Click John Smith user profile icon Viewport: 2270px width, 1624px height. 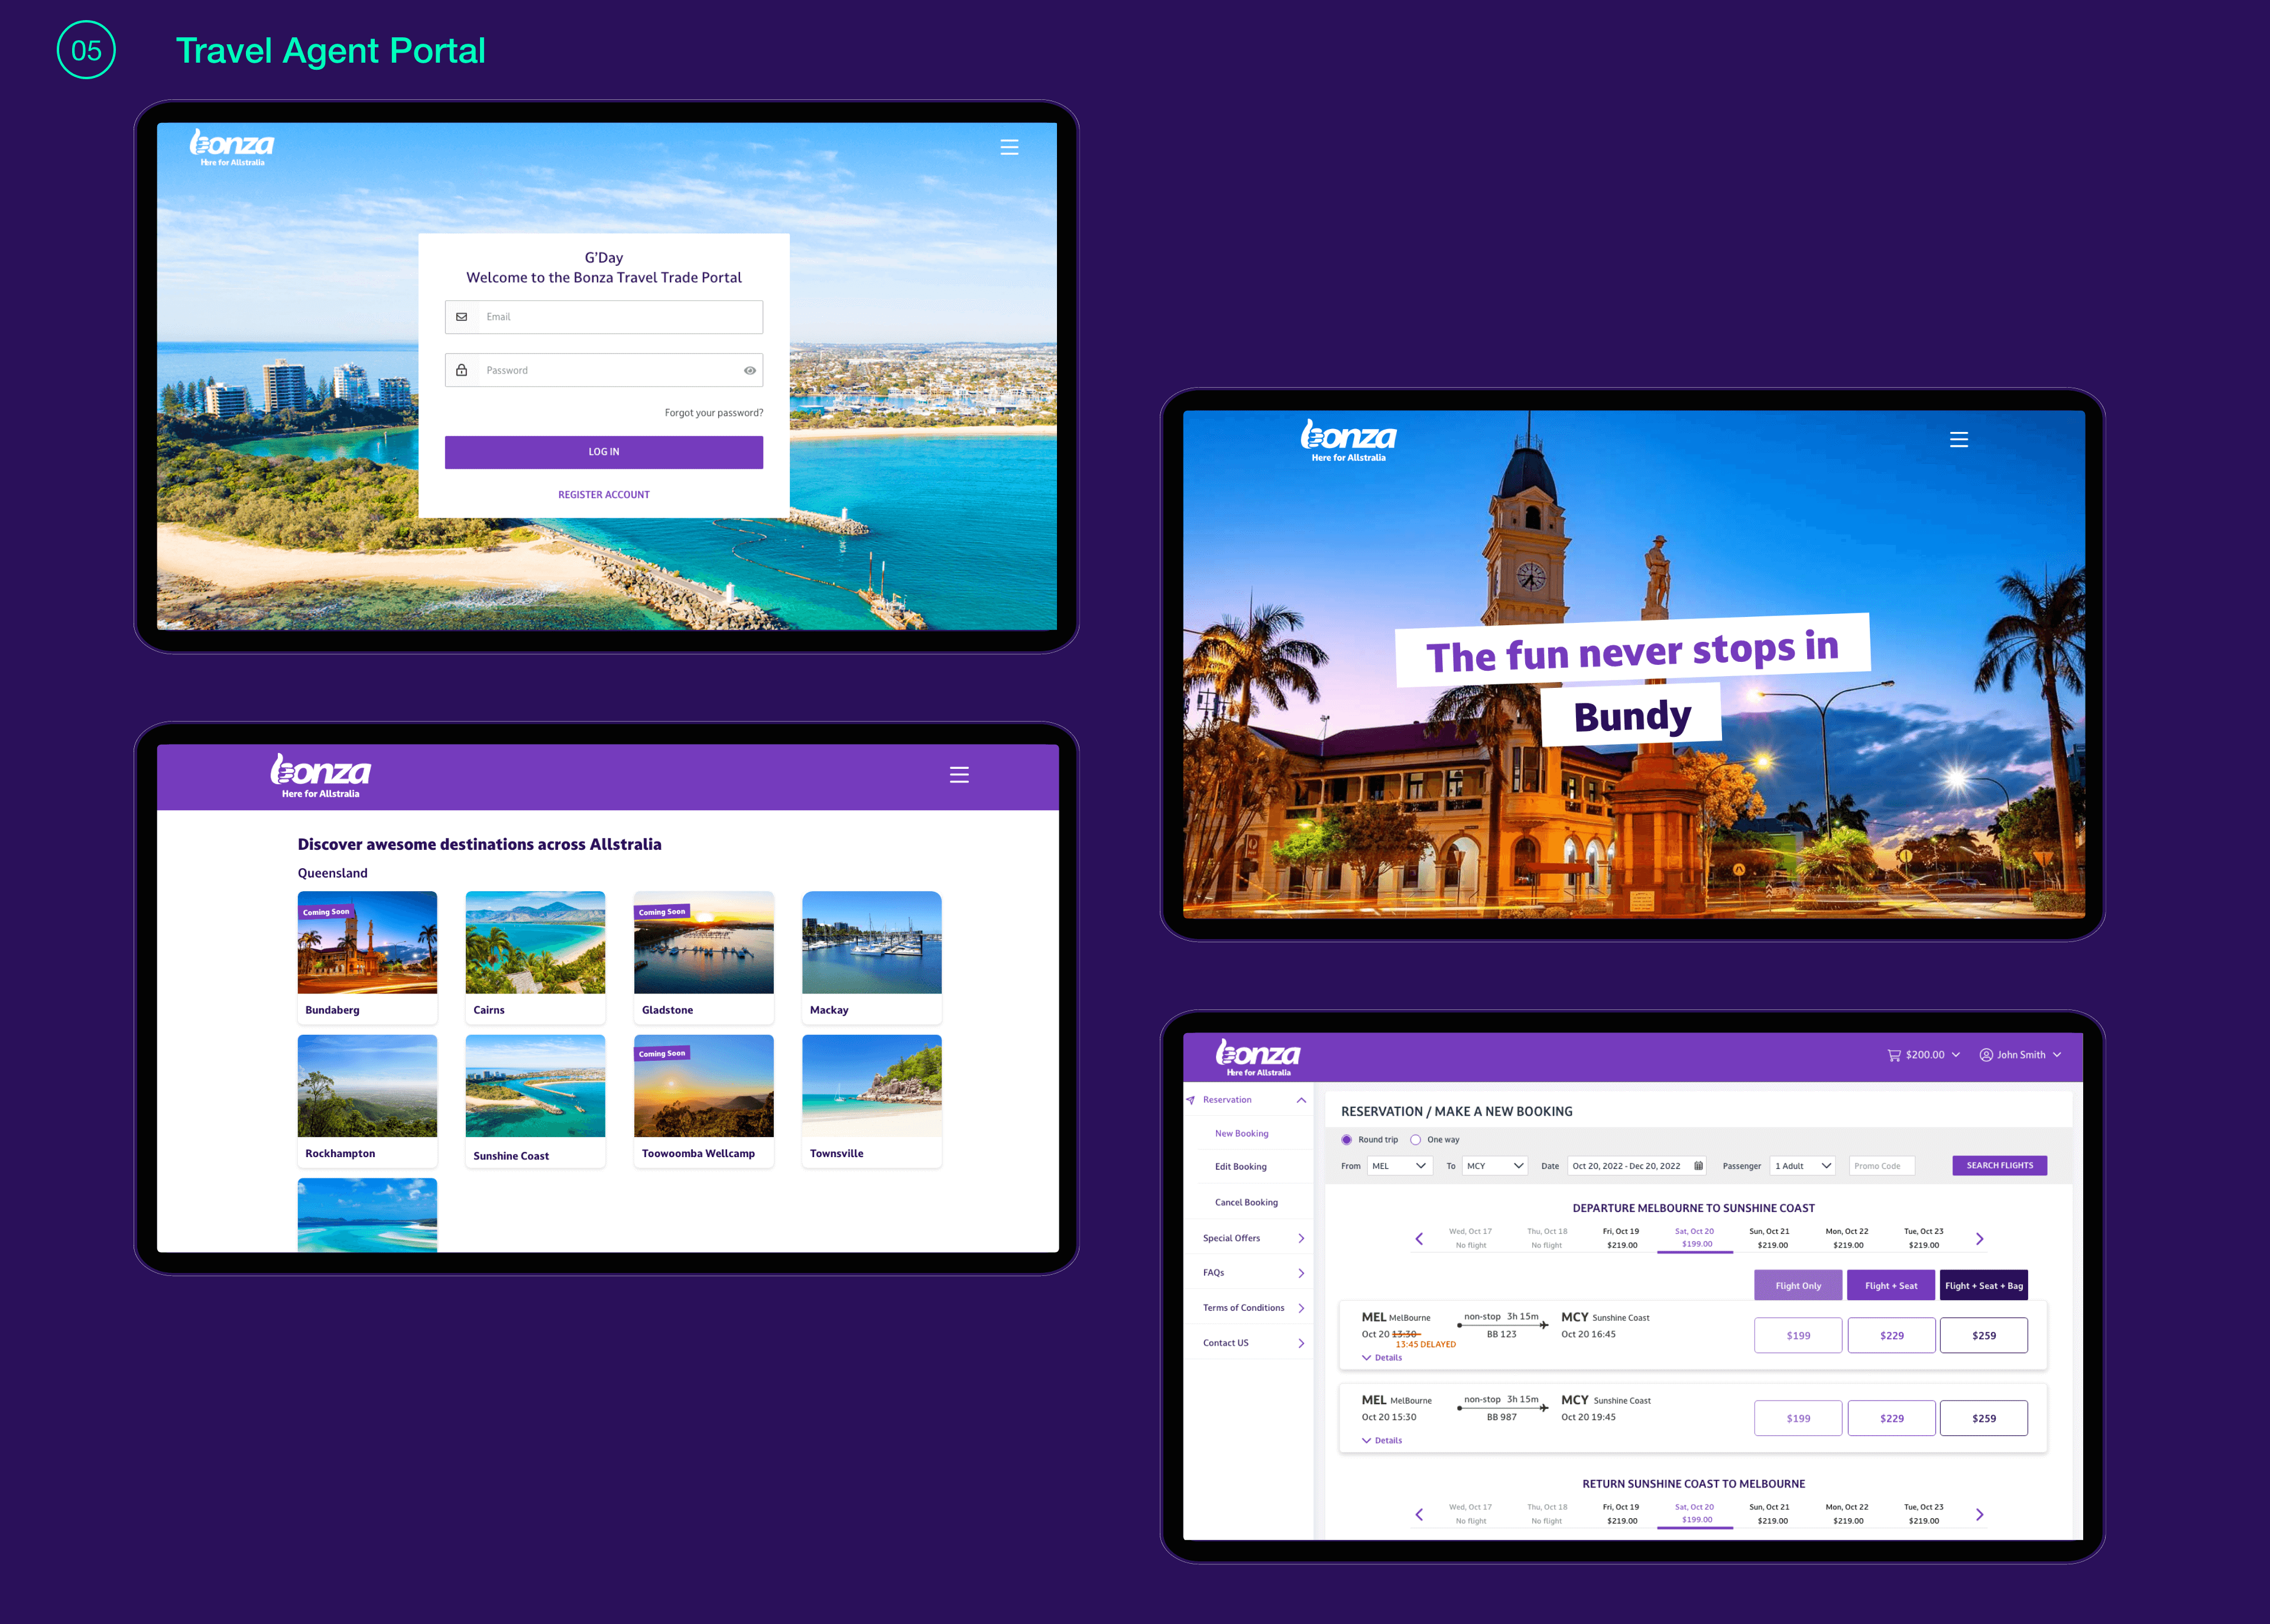pos(1985,1055)
